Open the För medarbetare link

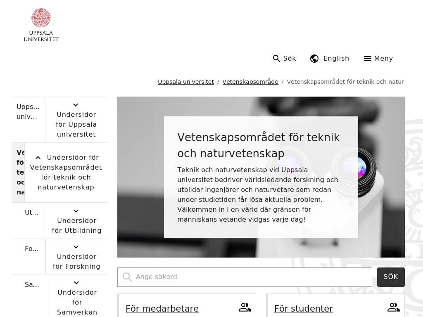[x=162, y=309]
